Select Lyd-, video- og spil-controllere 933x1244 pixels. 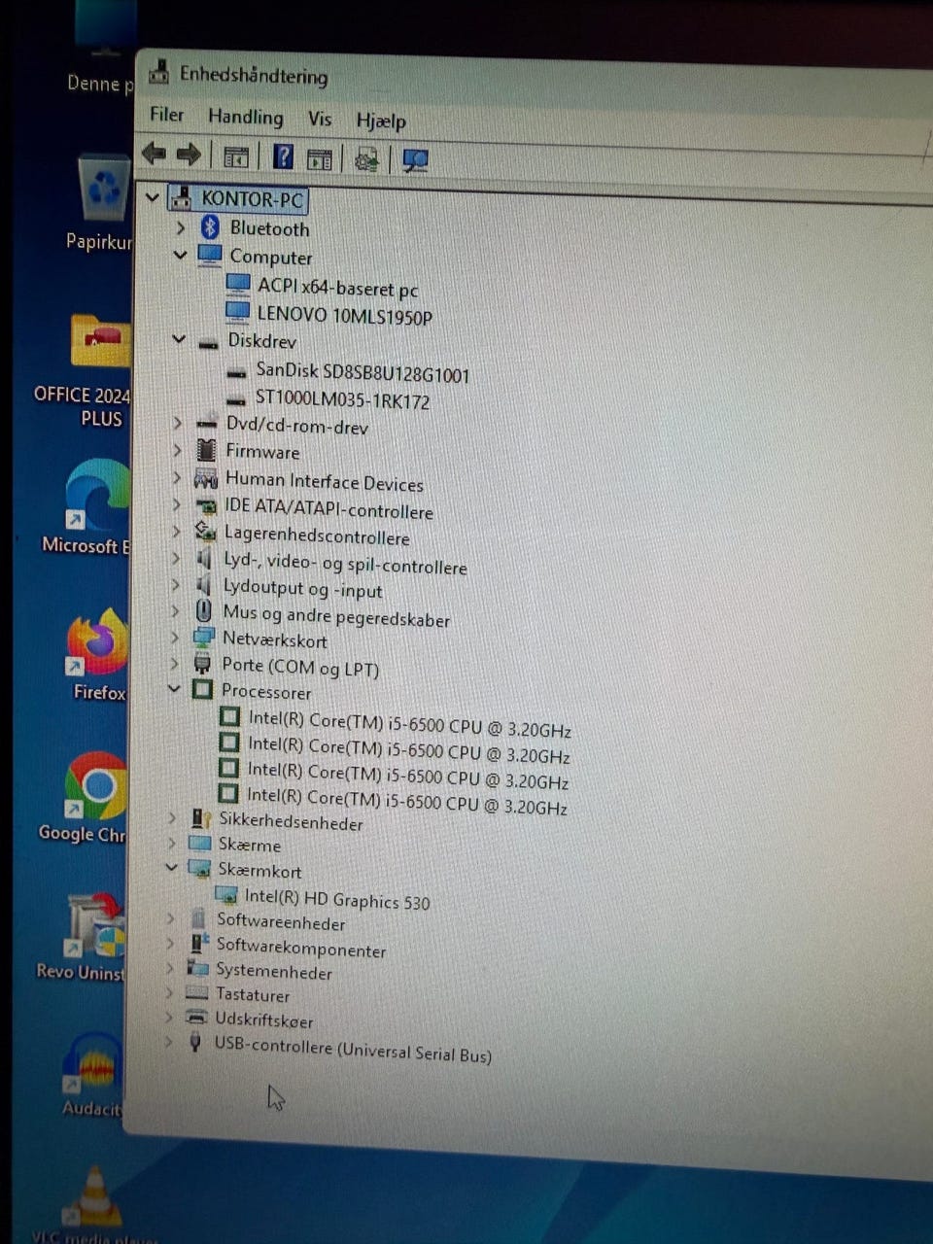[345, 563]
